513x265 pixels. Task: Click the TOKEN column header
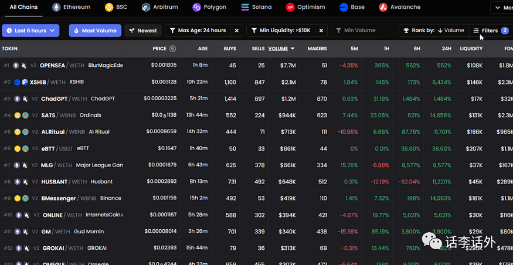9,49
